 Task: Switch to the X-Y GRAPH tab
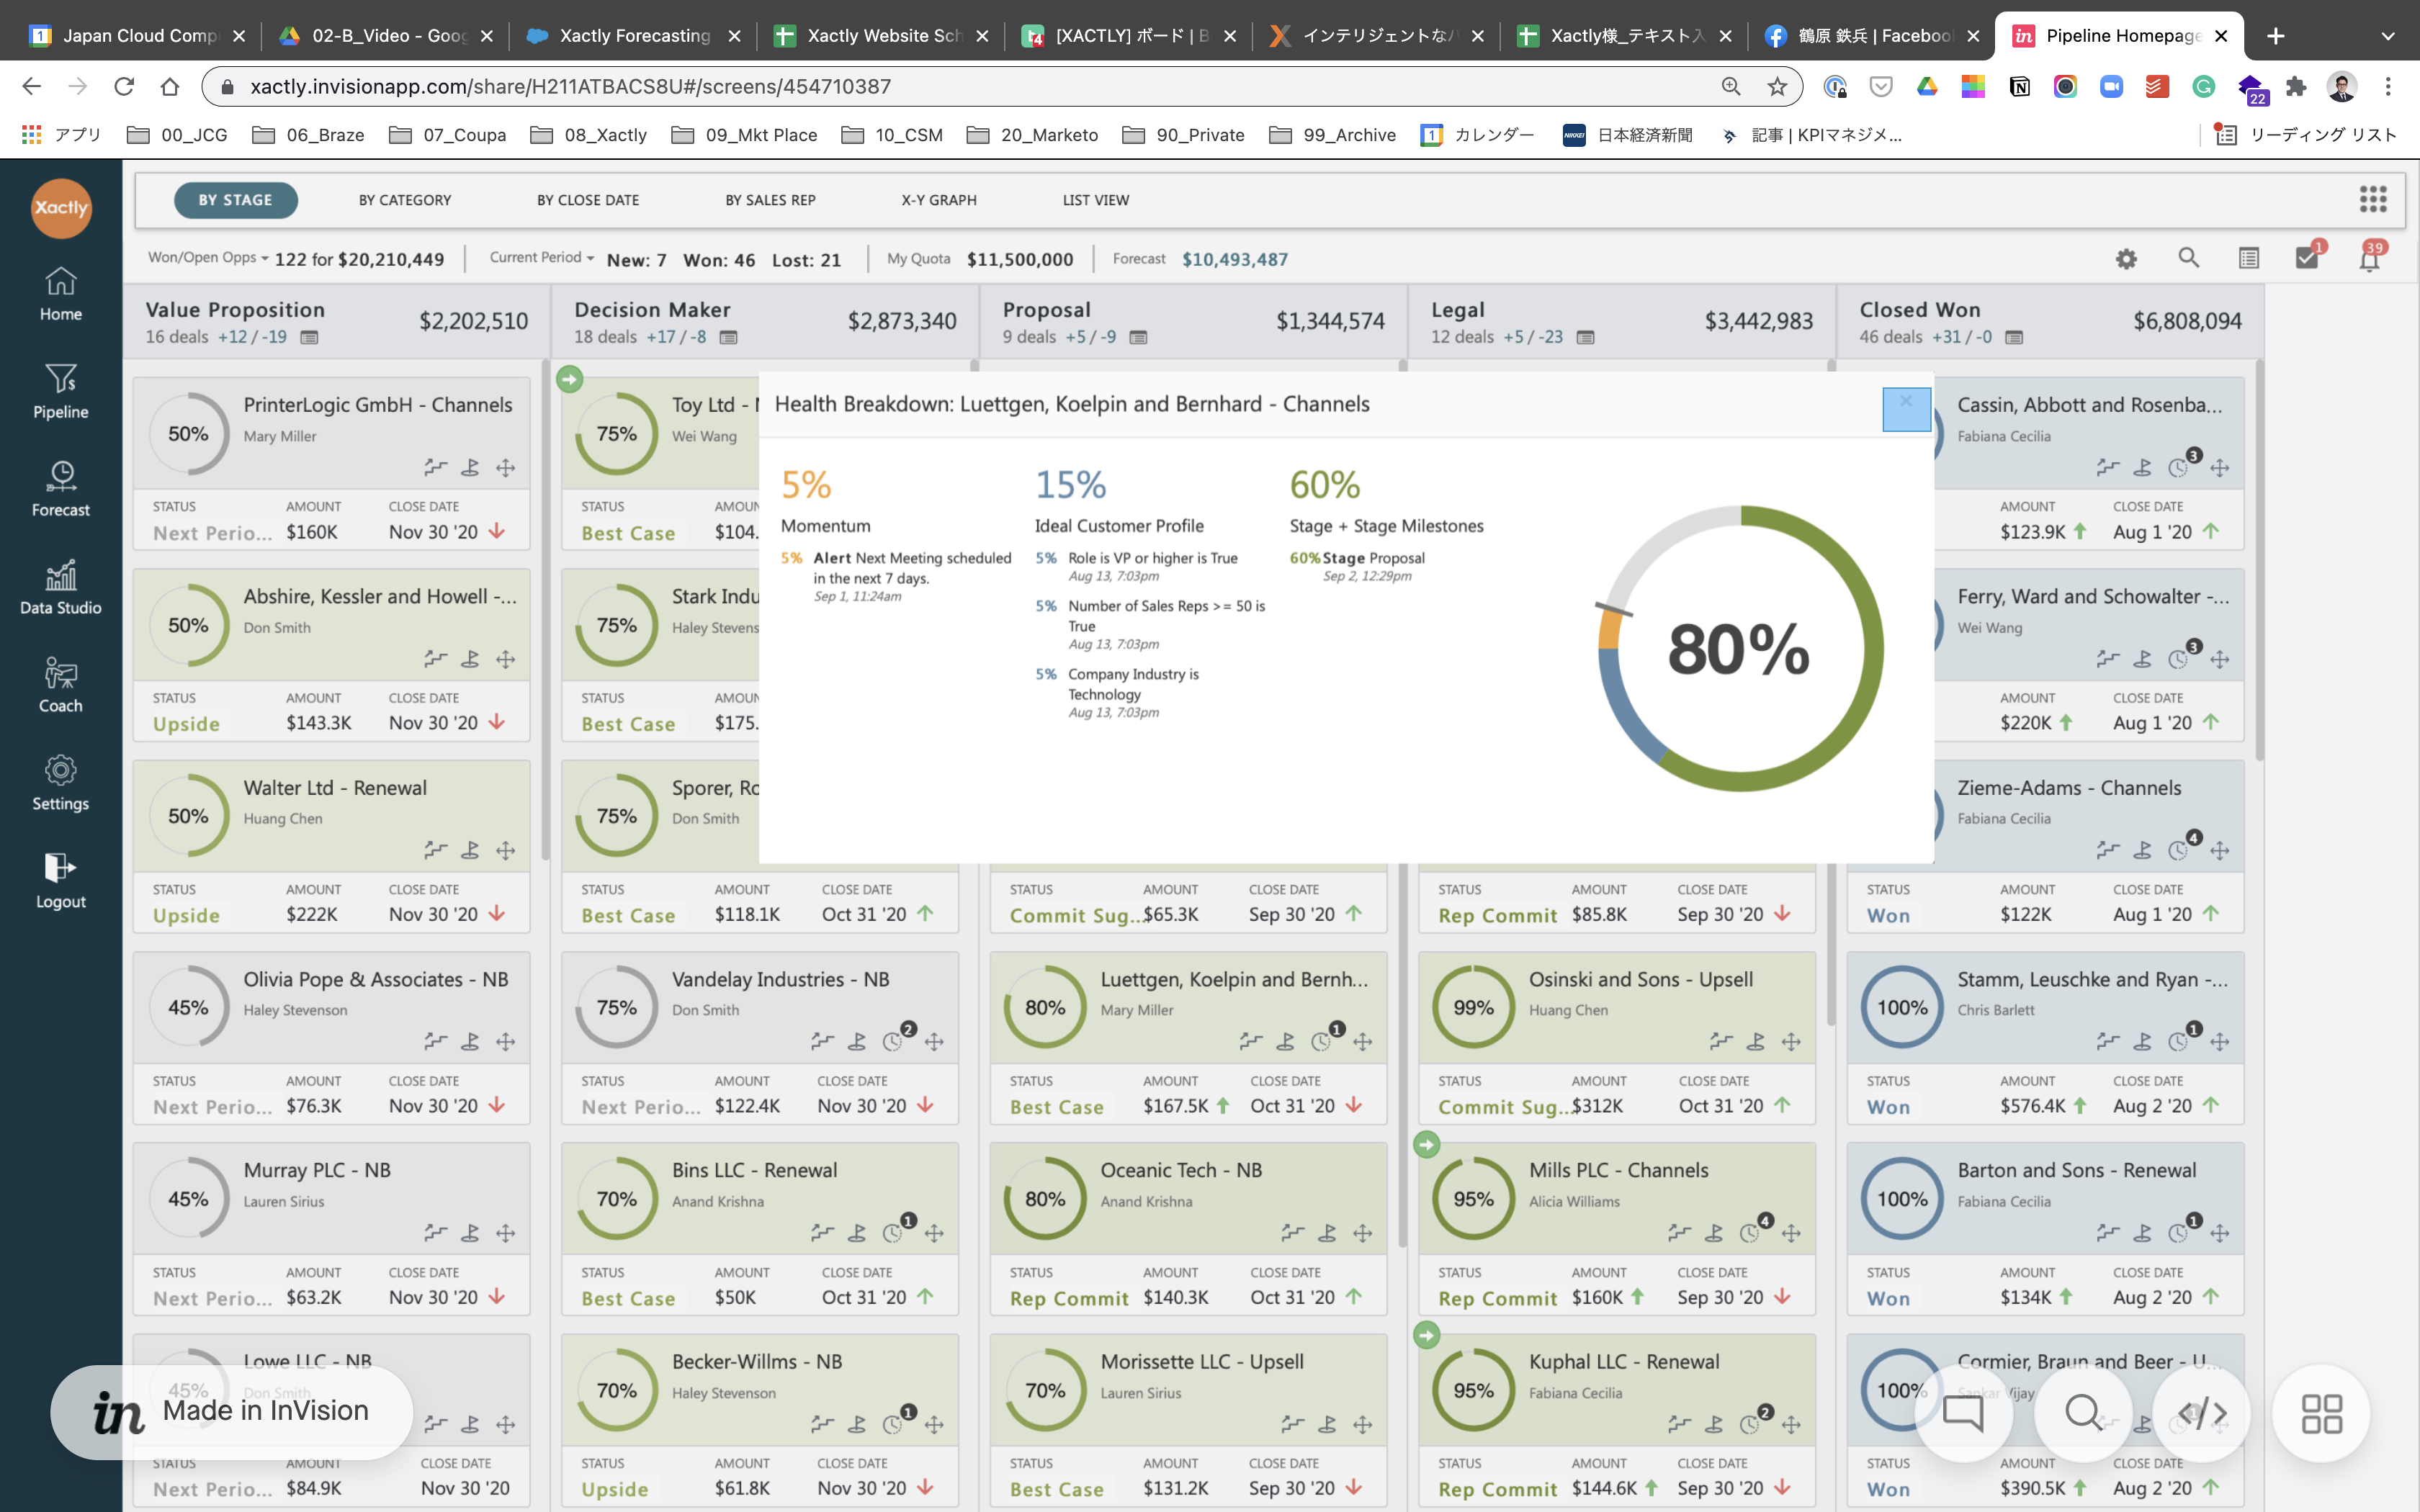[x=938, y=200]
